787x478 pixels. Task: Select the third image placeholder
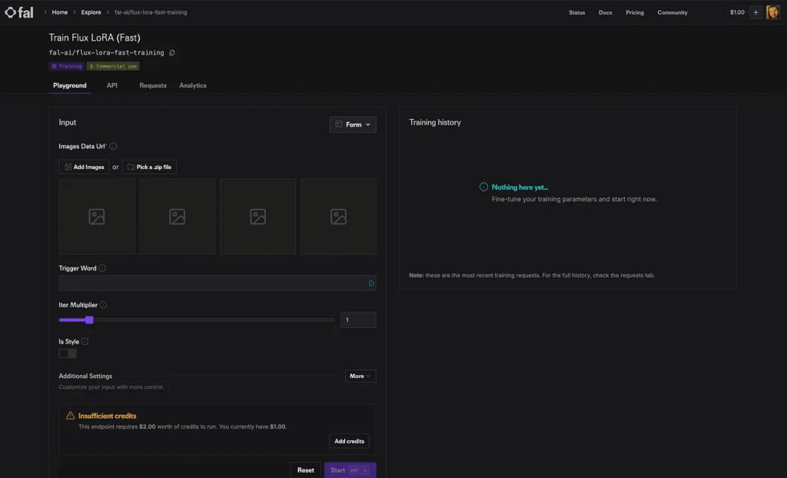[x=257, y=217]
